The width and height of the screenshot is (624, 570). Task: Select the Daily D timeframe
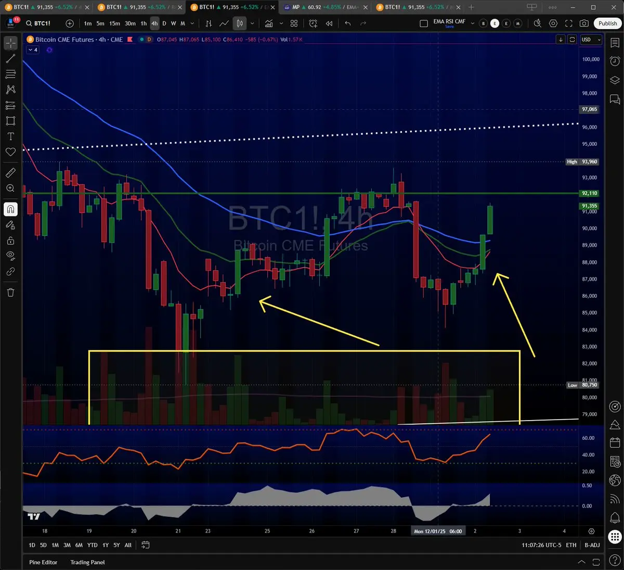coord(164,23)
